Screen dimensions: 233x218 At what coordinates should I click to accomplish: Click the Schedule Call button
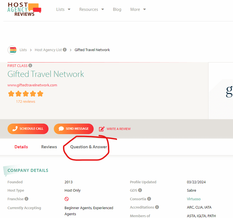point(28,129)
